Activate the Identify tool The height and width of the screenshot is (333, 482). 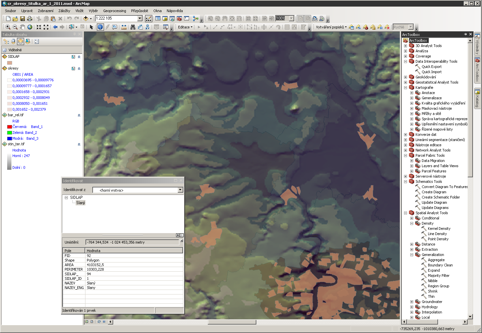click(100, 27)
